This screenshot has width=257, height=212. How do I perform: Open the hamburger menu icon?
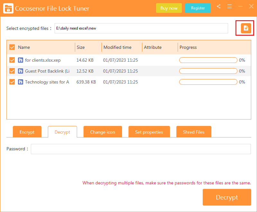point(229,6)
